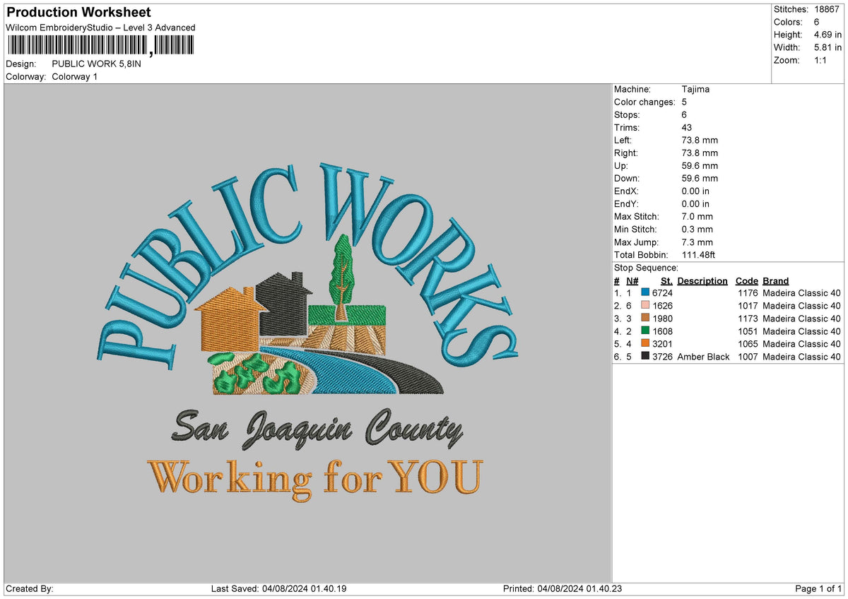Viewport: 848px width, 599px height.
Task: Click 'Madeira Classic 40' brand for code 1176
Action: point(801,293)
